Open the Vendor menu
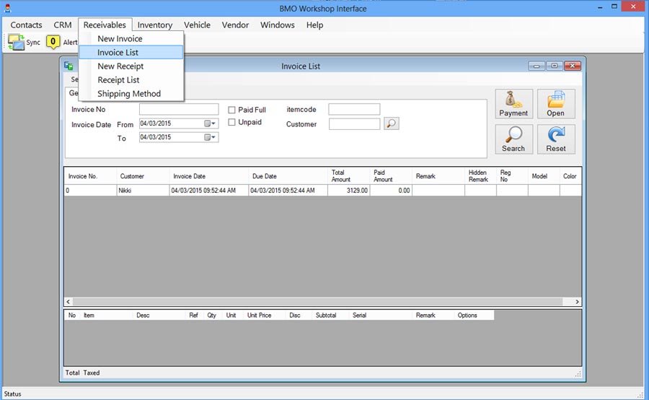This screenshot has width=649, height=400. click(x=235, y=25)
